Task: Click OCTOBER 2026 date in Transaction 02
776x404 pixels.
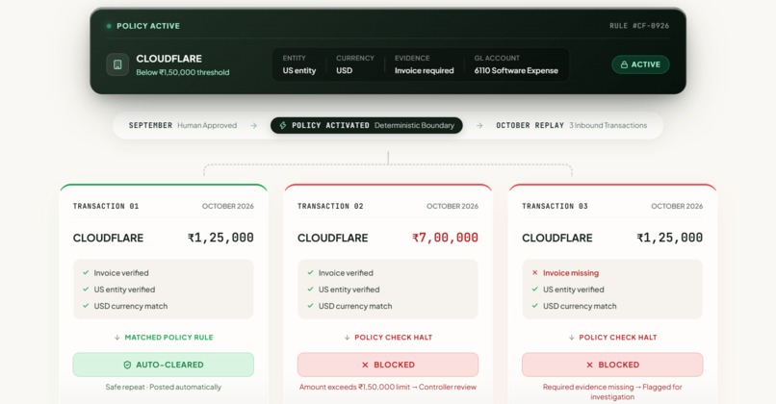Action: (453, 206)
